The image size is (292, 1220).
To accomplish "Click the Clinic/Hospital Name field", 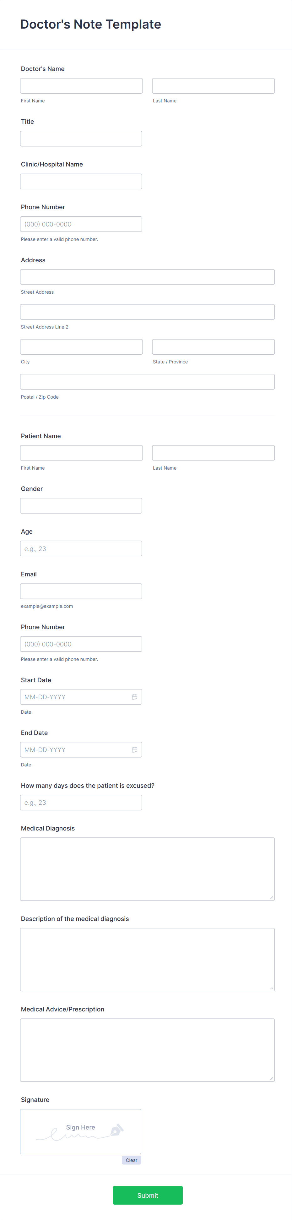I will (x=81, y=181).
